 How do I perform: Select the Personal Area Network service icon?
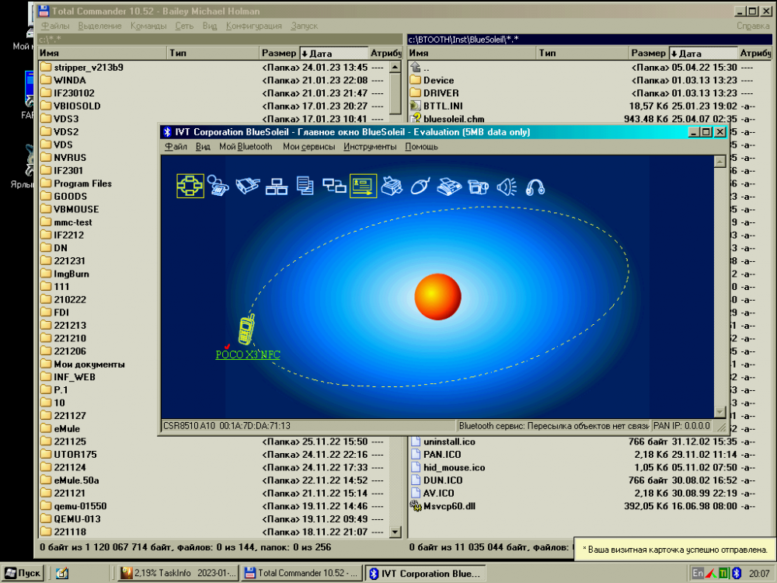click(x=190, y=186)
